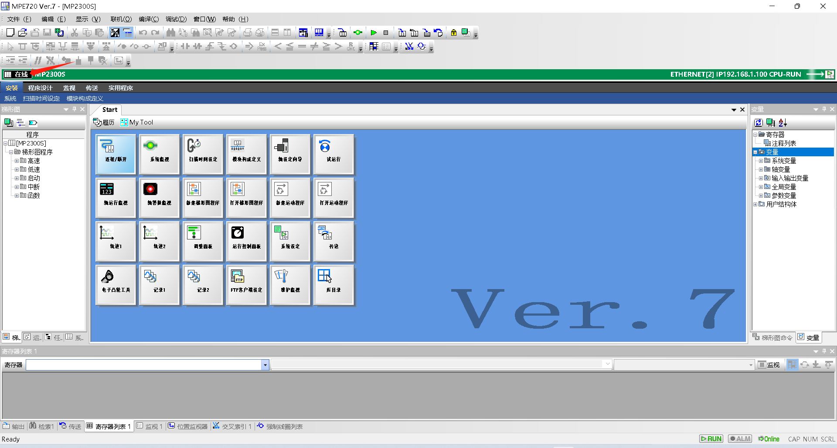Open the 调整面板 adjustment panel tile

point(203,241)
